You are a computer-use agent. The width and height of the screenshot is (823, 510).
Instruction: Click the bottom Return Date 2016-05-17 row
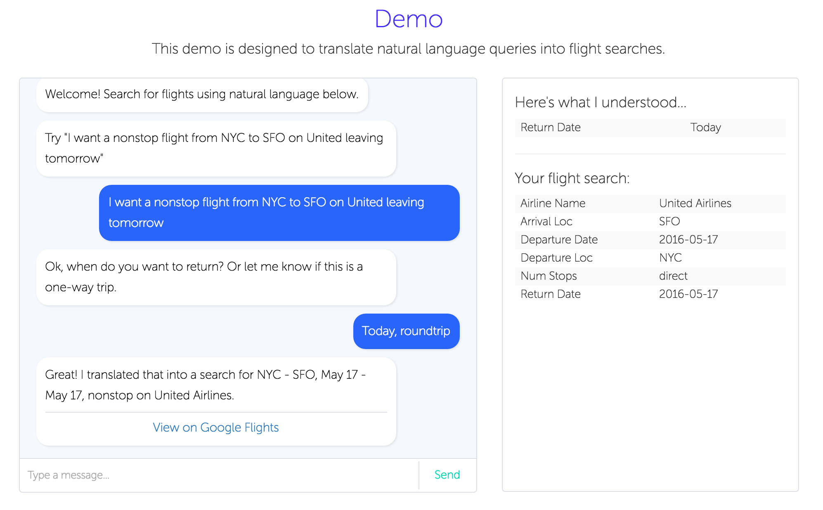coord(650,294)
